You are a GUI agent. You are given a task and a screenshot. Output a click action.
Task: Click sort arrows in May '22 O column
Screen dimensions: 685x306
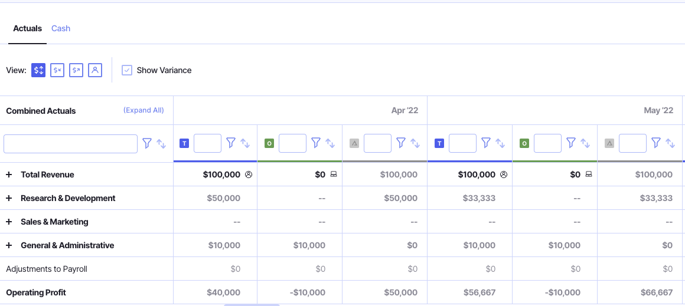click(x=585, y=143)
